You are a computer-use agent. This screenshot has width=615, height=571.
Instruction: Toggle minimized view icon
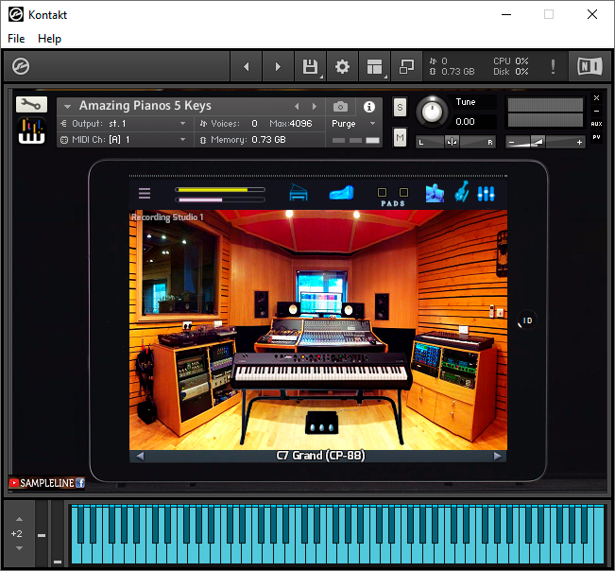tap(407, 66)
